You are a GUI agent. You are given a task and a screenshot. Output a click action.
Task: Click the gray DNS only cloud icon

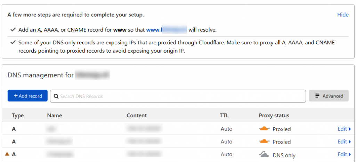pyautogui.click(x=264, y=154)
